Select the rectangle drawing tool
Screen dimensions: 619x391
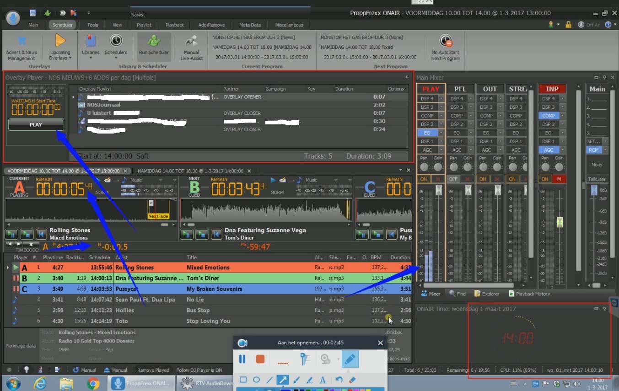(243, 380)
